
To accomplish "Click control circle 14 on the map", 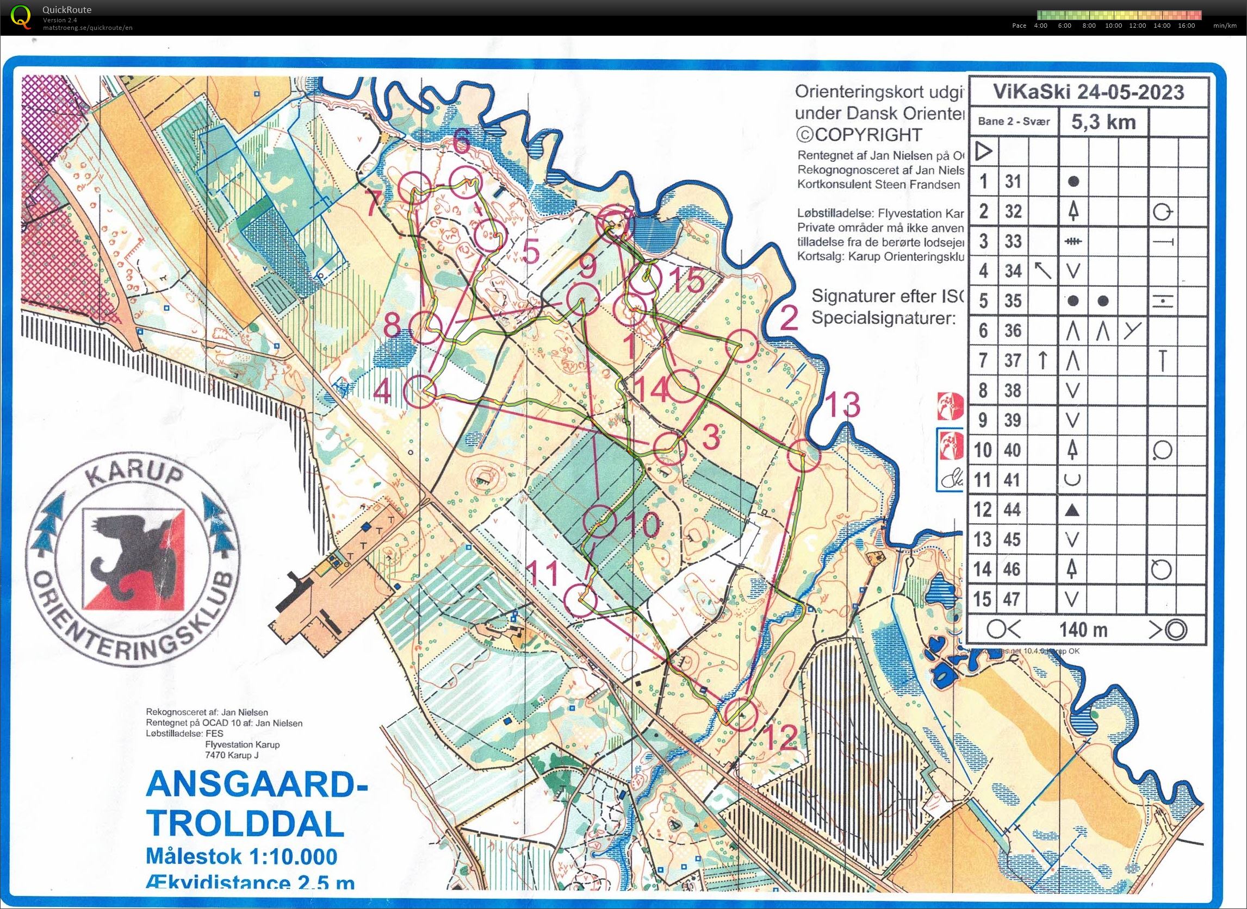I will [x=684, y=386].
